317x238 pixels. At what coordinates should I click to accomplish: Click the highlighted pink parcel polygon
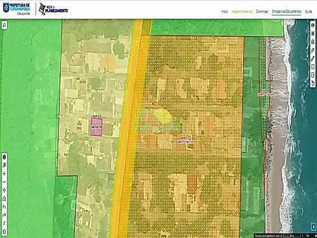click(x=96, y=127)
